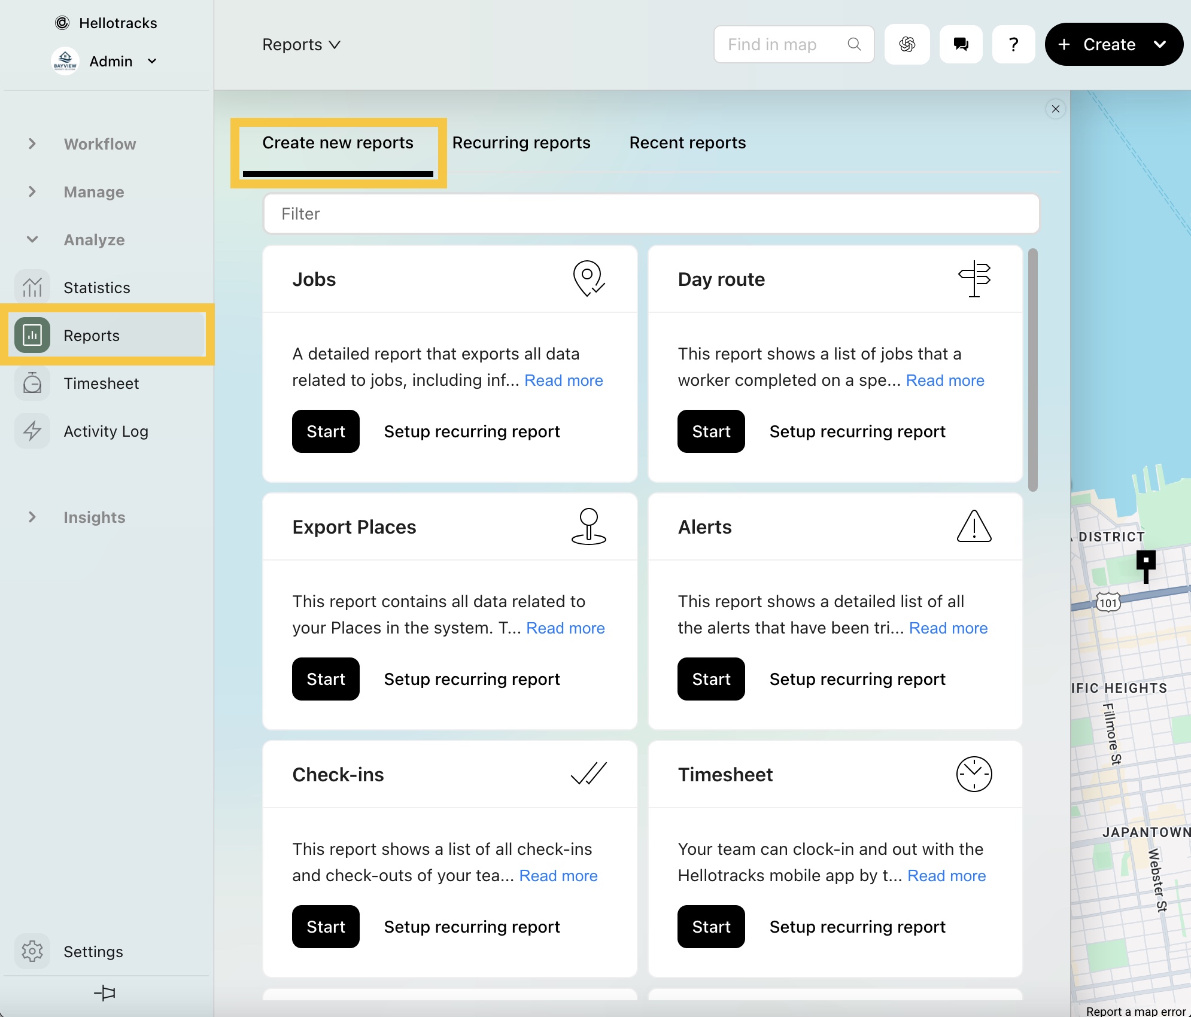Open Settings gear icon
The width and height of the screenshot is (1191, 1017).
point(32,951)
